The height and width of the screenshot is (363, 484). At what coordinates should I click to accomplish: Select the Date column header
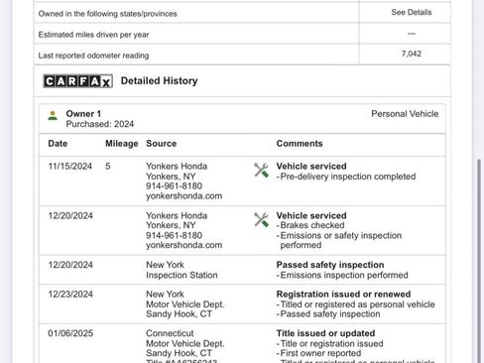[58, 144]
